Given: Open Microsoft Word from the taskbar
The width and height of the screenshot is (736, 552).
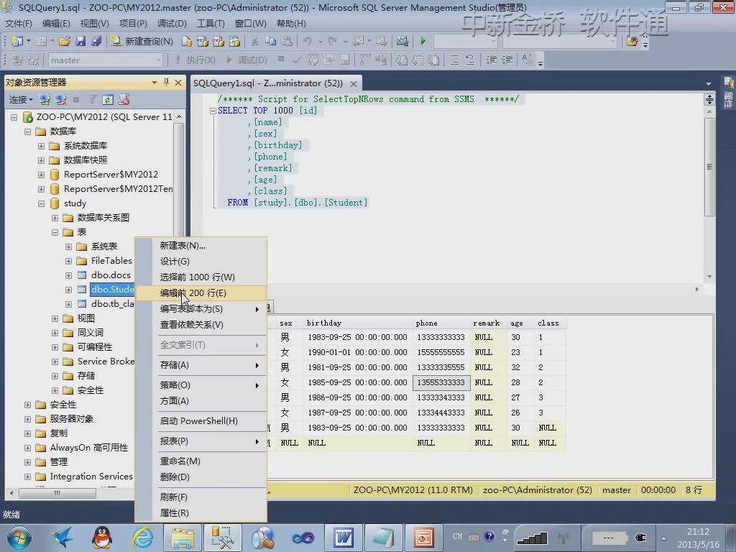Looking at the screenshot, I should [x=344, y=538].
